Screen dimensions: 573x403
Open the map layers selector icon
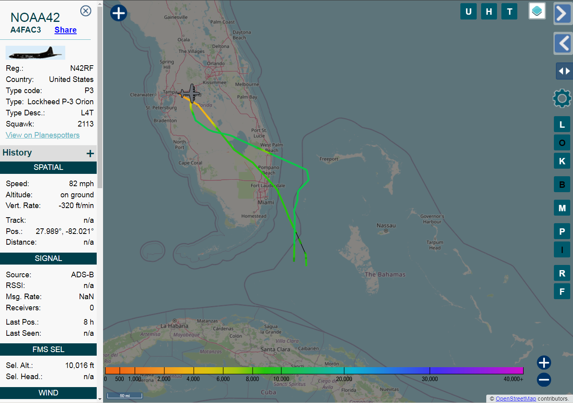[537, 11]
